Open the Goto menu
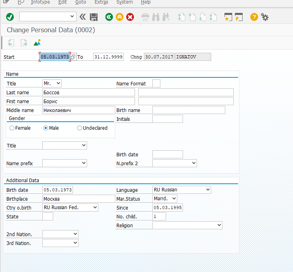The image size is (293, 272). 81,2
